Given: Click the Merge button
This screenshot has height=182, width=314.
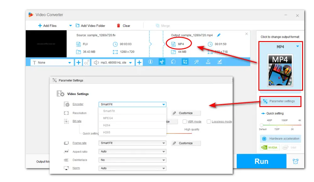Looking at the screenshot, I should point(163,26).
